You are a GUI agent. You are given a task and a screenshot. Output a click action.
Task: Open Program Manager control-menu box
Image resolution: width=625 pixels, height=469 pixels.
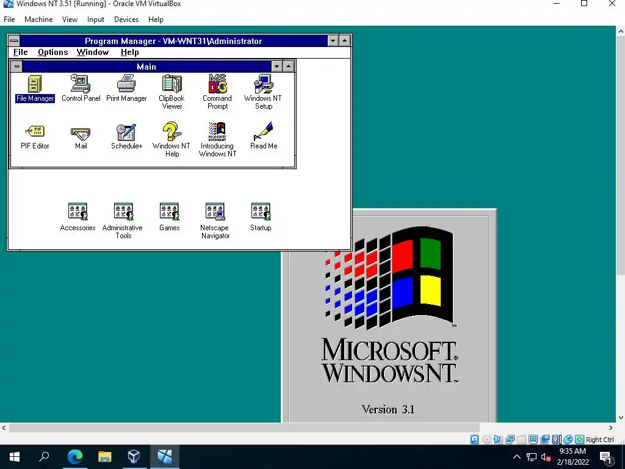point(14,41)
